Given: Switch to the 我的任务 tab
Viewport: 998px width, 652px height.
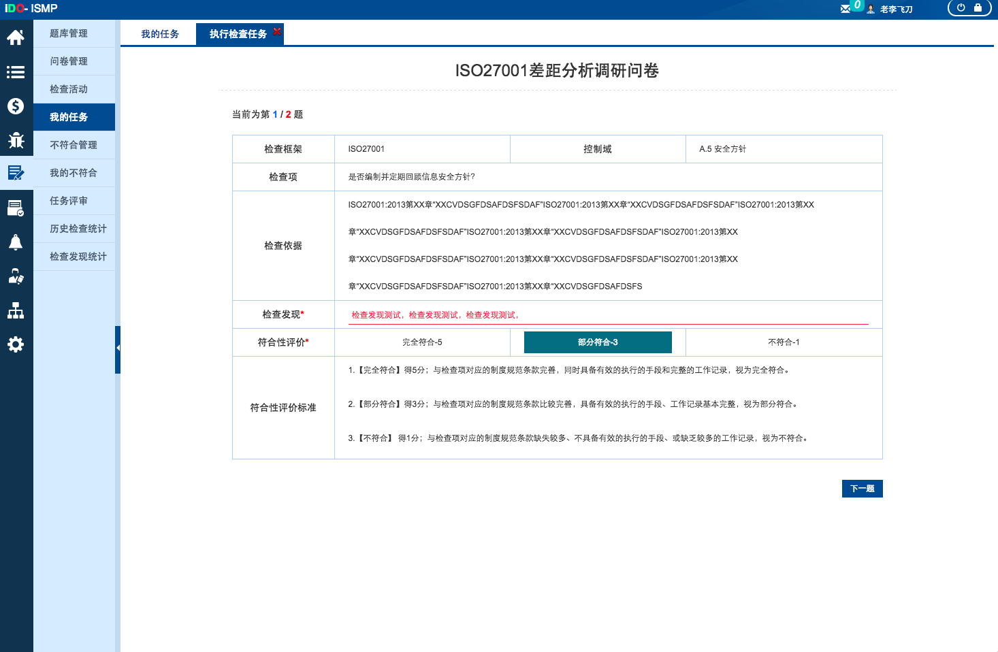Looking at the screenshot, I should [x=160, y=34].
